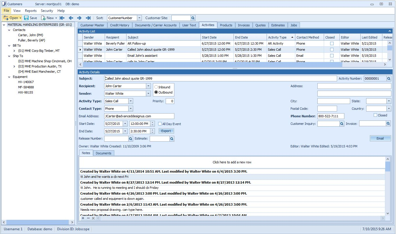Viewport: 396px width, 234px height.
Task: Go to the last record arrow
Action: [x=88, y=18]
